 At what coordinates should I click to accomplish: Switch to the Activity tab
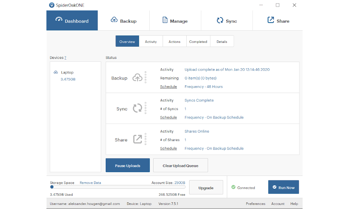pos(151,41)
